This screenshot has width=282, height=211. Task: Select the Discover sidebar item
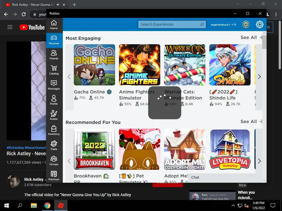tap(54, 40)
